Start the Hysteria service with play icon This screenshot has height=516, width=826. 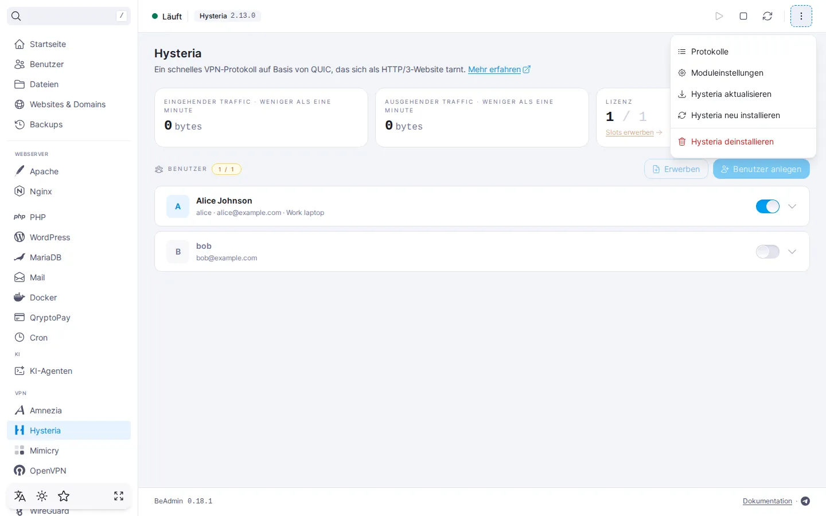pyautogui.click(x=719, y=16)
